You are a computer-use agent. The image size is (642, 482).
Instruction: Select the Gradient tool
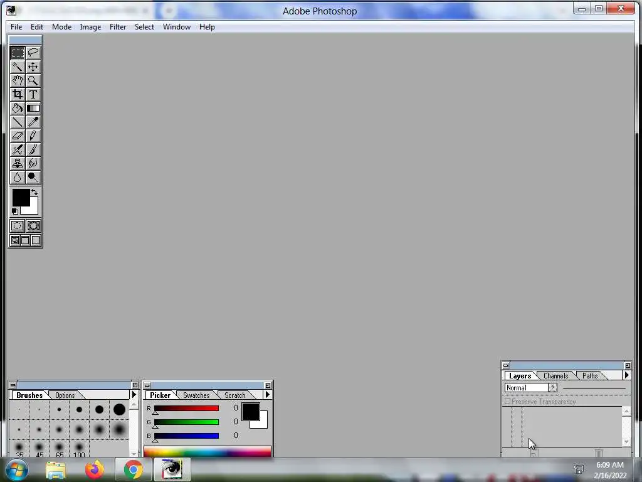(x=33, y=108)
